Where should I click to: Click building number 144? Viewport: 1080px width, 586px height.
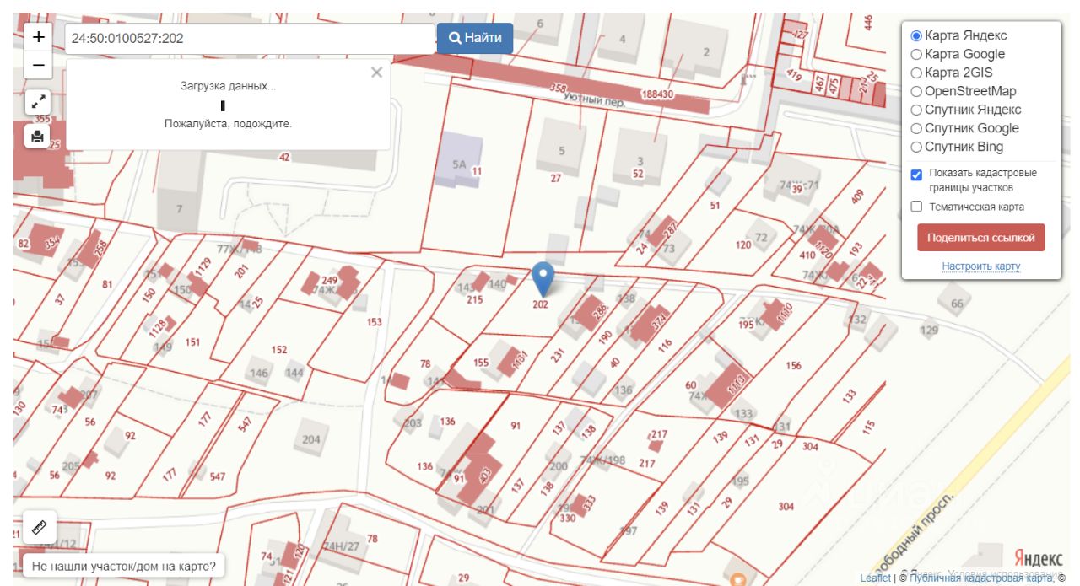(x=294, y=373)
